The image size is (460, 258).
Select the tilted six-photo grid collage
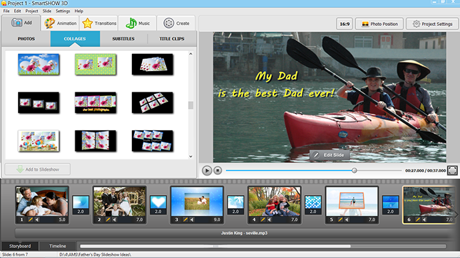(x=152, y=102)
